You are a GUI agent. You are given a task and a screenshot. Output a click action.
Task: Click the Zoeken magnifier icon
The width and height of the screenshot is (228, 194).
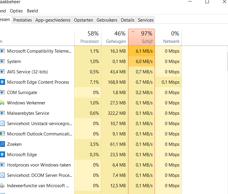coord(2,144)
